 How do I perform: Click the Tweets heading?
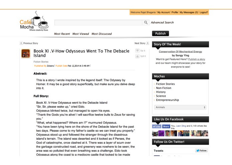pyautogui.click(x=159, y=151)
